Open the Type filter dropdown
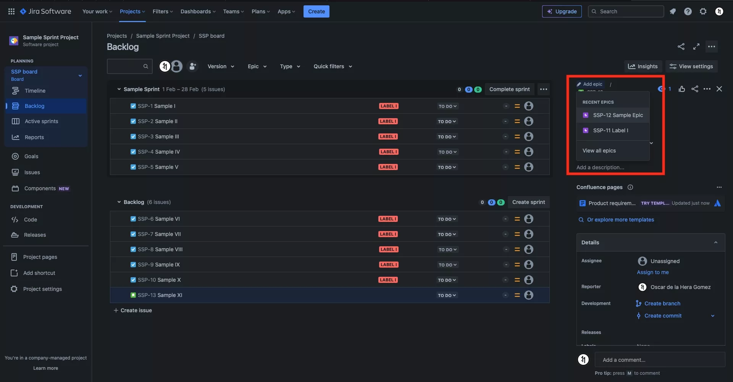The height and width of the screenshot is (382, 733). 290,66
